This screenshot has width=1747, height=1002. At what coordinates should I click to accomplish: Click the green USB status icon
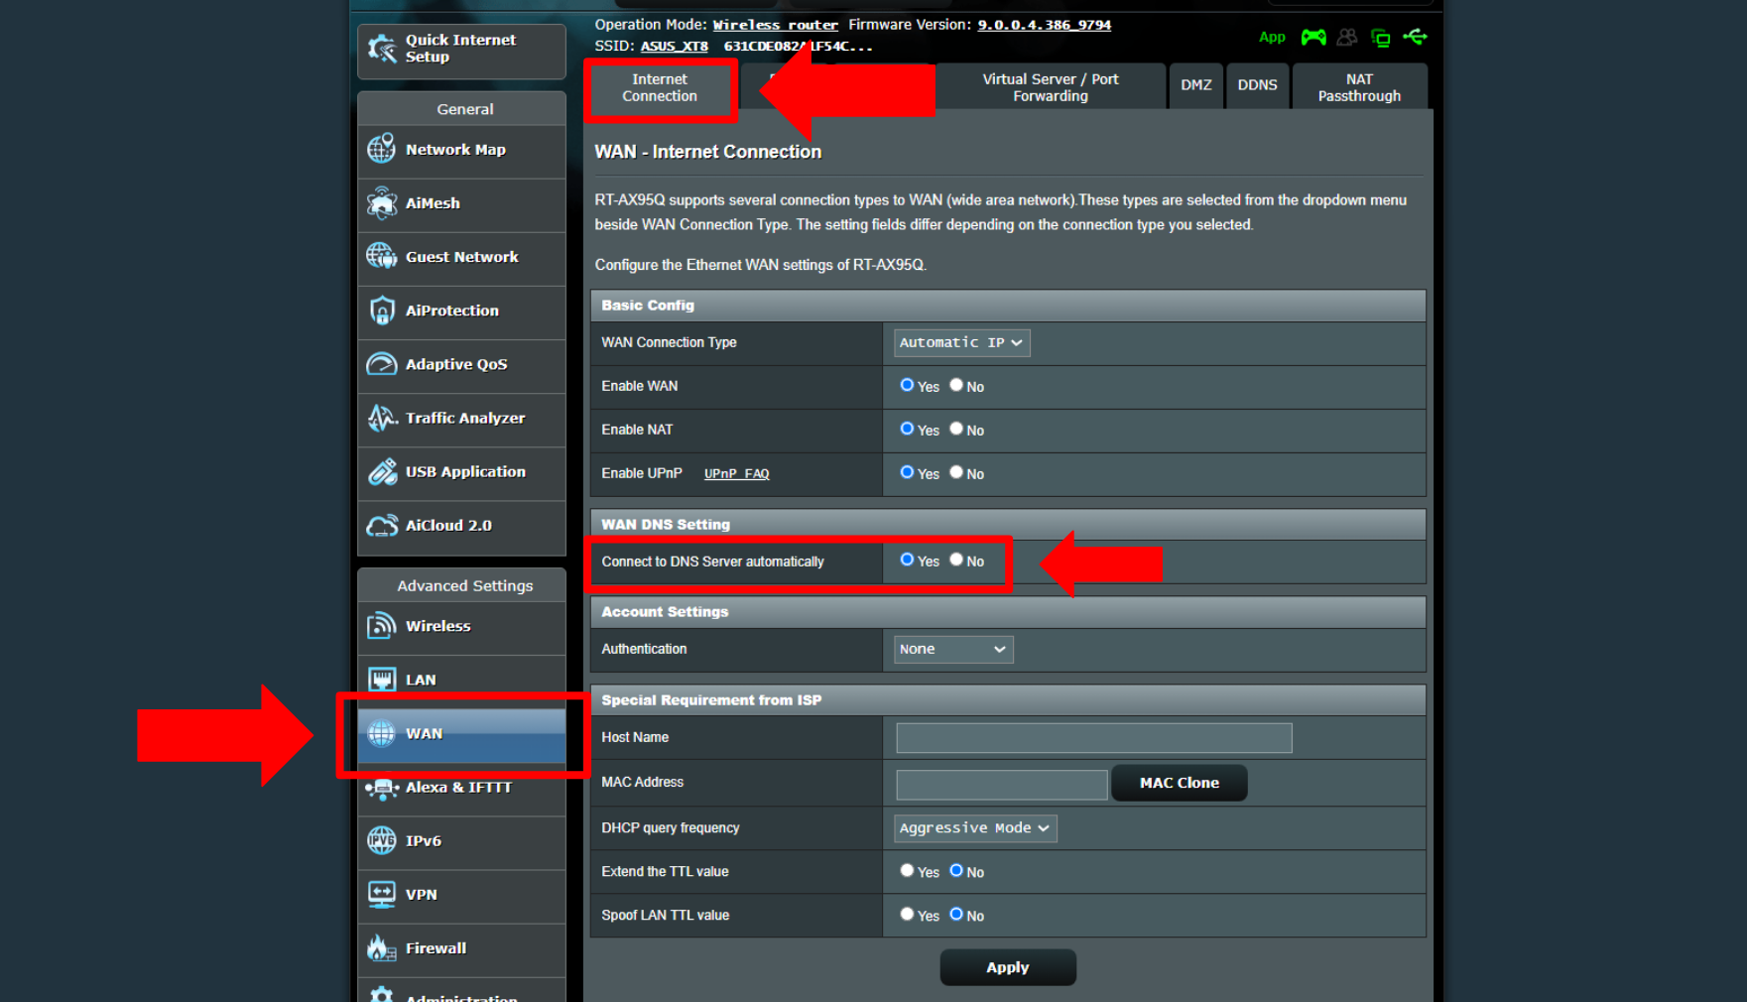[1416, 38]
